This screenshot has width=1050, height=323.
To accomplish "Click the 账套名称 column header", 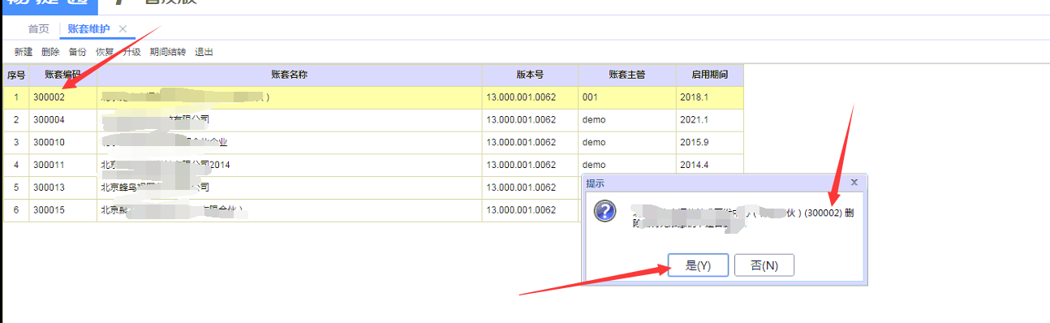I will [290, 75].
